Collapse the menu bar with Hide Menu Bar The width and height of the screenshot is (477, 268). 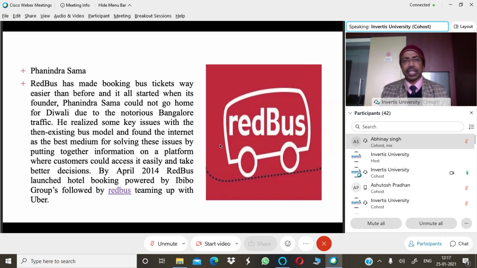(x=115, y=5)
